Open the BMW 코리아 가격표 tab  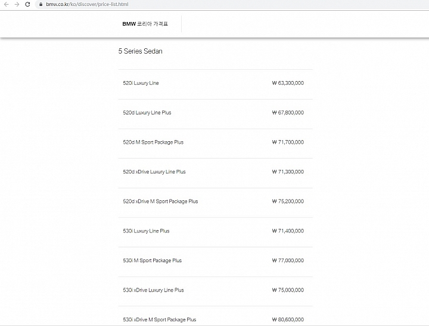click(145, 24)
